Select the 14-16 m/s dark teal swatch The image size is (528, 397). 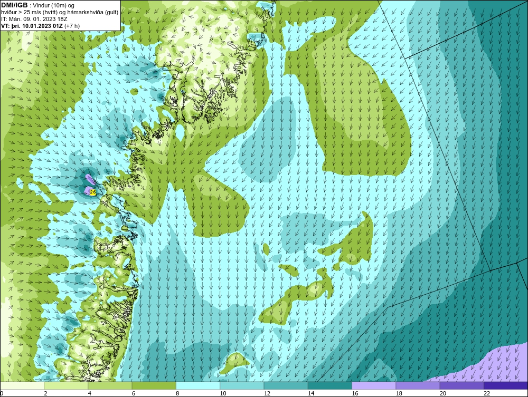330,385
